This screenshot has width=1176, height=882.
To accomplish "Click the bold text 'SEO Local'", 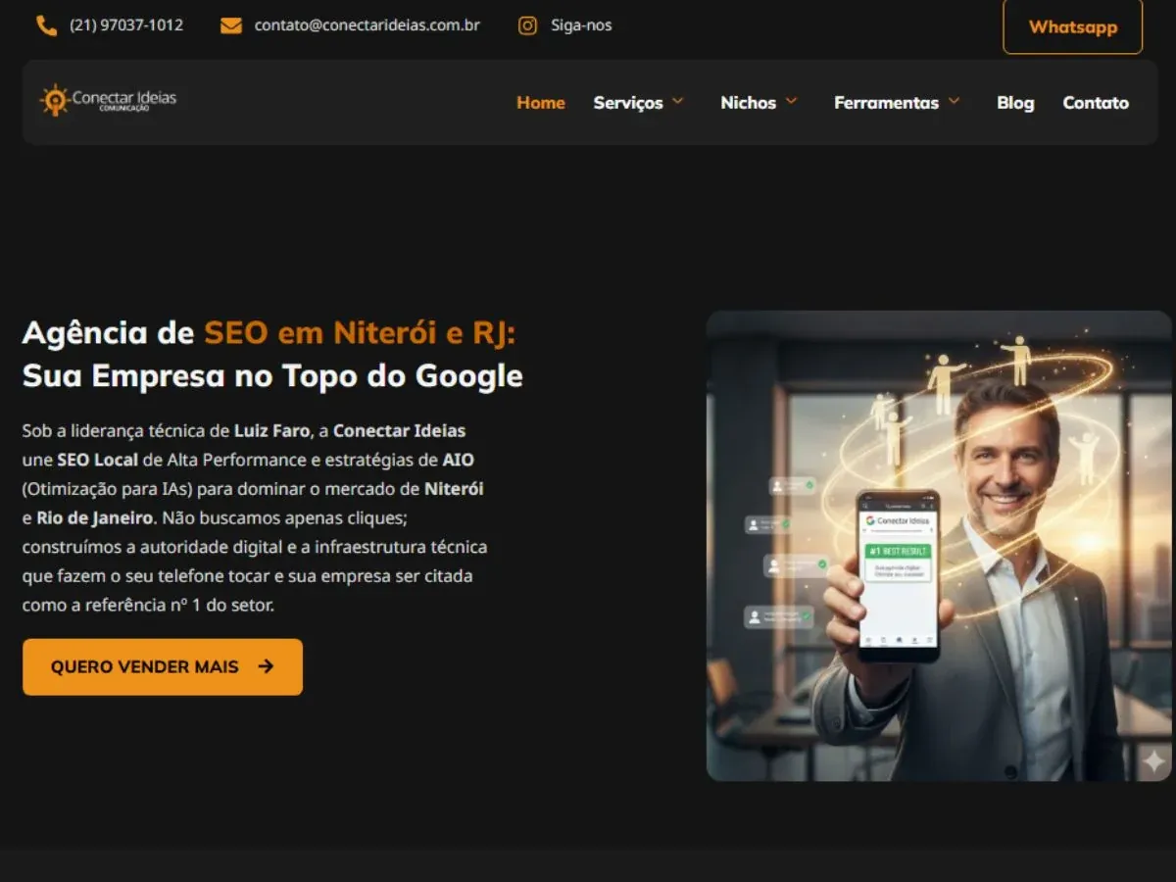I will pos(97,460).
